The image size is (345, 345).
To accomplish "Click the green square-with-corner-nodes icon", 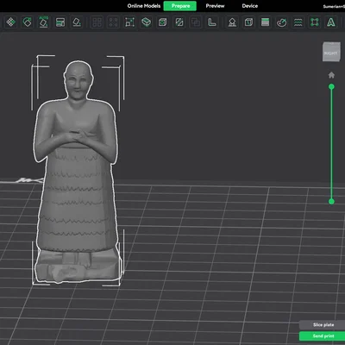I will pyautogui.click(x=315, y=22).
